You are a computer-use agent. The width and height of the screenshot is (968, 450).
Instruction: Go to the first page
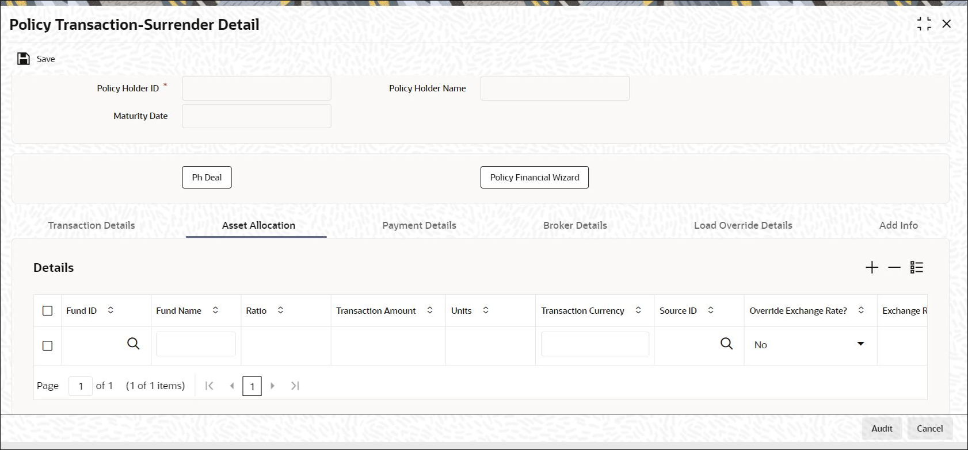(x=209, y=386)
